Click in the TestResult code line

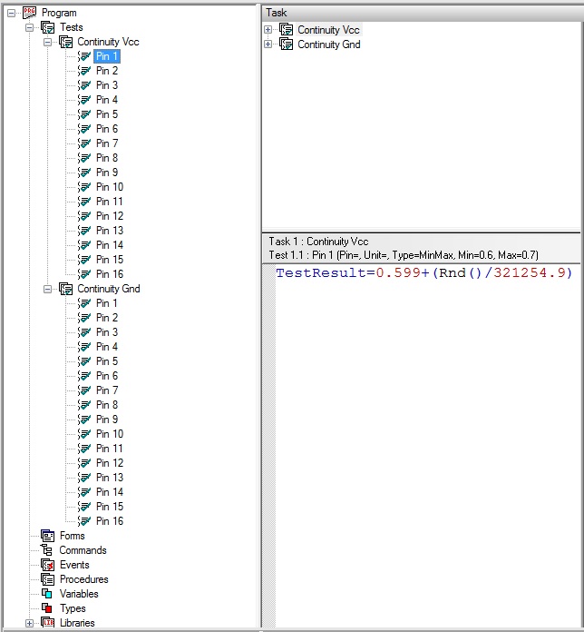coord(423,273)
